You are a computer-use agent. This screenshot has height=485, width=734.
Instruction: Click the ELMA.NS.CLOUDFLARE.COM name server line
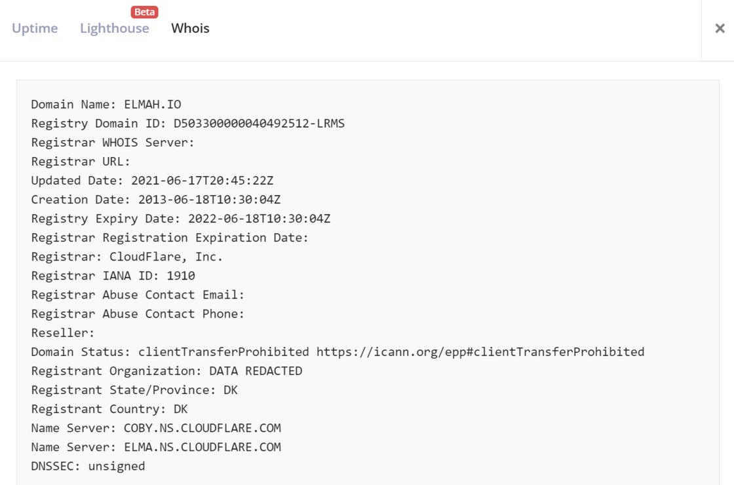click(156, 448)
